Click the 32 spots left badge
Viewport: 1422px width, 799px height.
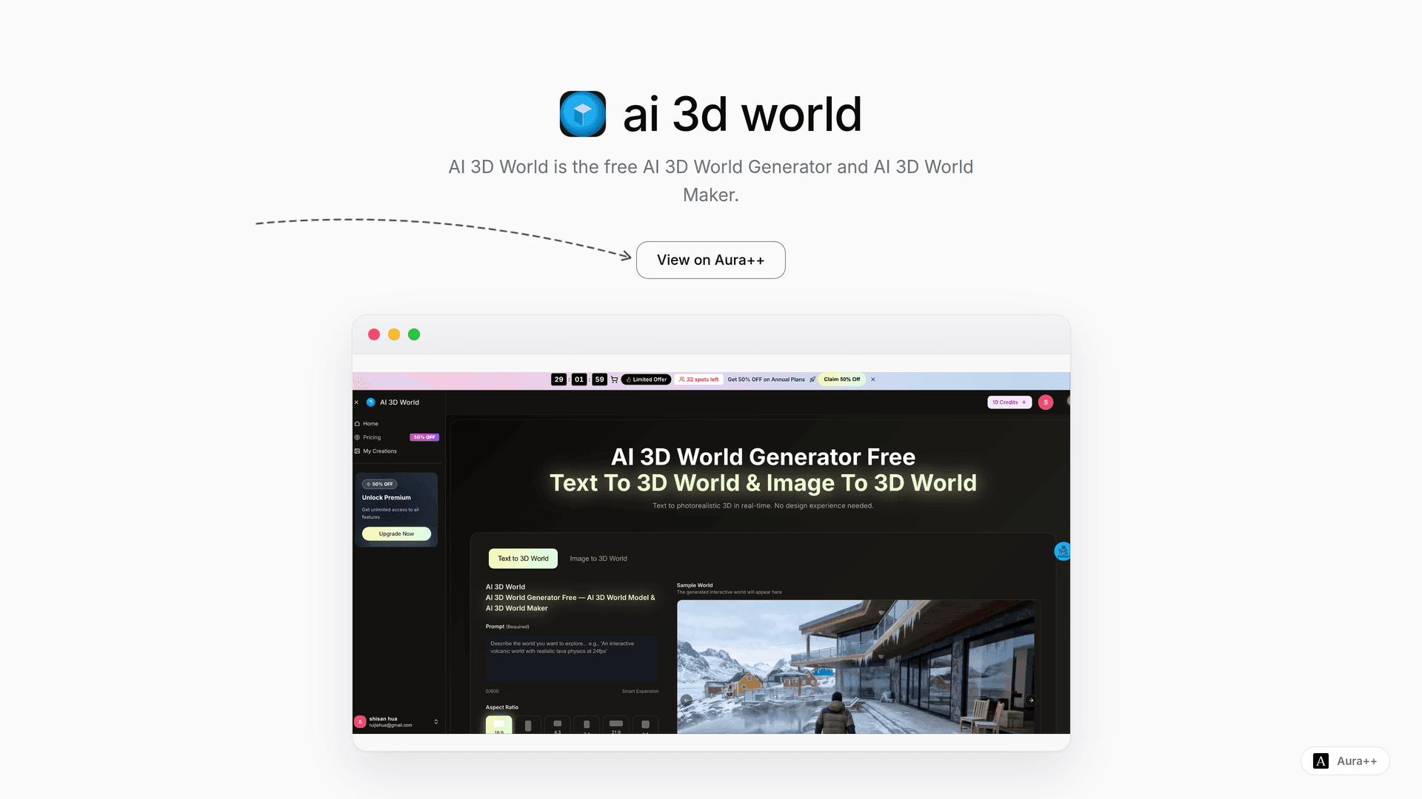698,380
